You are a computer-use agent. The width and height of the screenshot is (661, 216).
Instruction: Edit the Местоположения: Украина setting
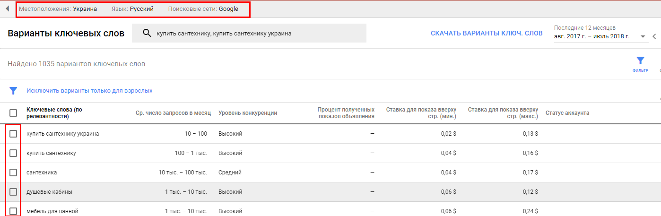(x=58, y=9)
